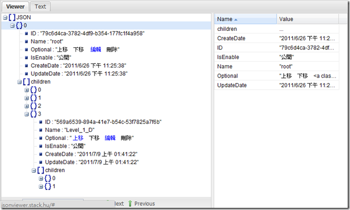Image resolution: width=350 pixels, height=210 pixels.
Task: Collapse the top-level object 0 node
Action: (x=12, y=26)
